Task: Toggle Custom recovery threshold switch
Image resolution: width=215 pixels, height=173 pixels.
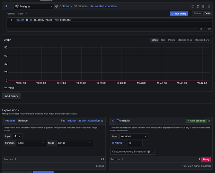Action: pos(150,152)
